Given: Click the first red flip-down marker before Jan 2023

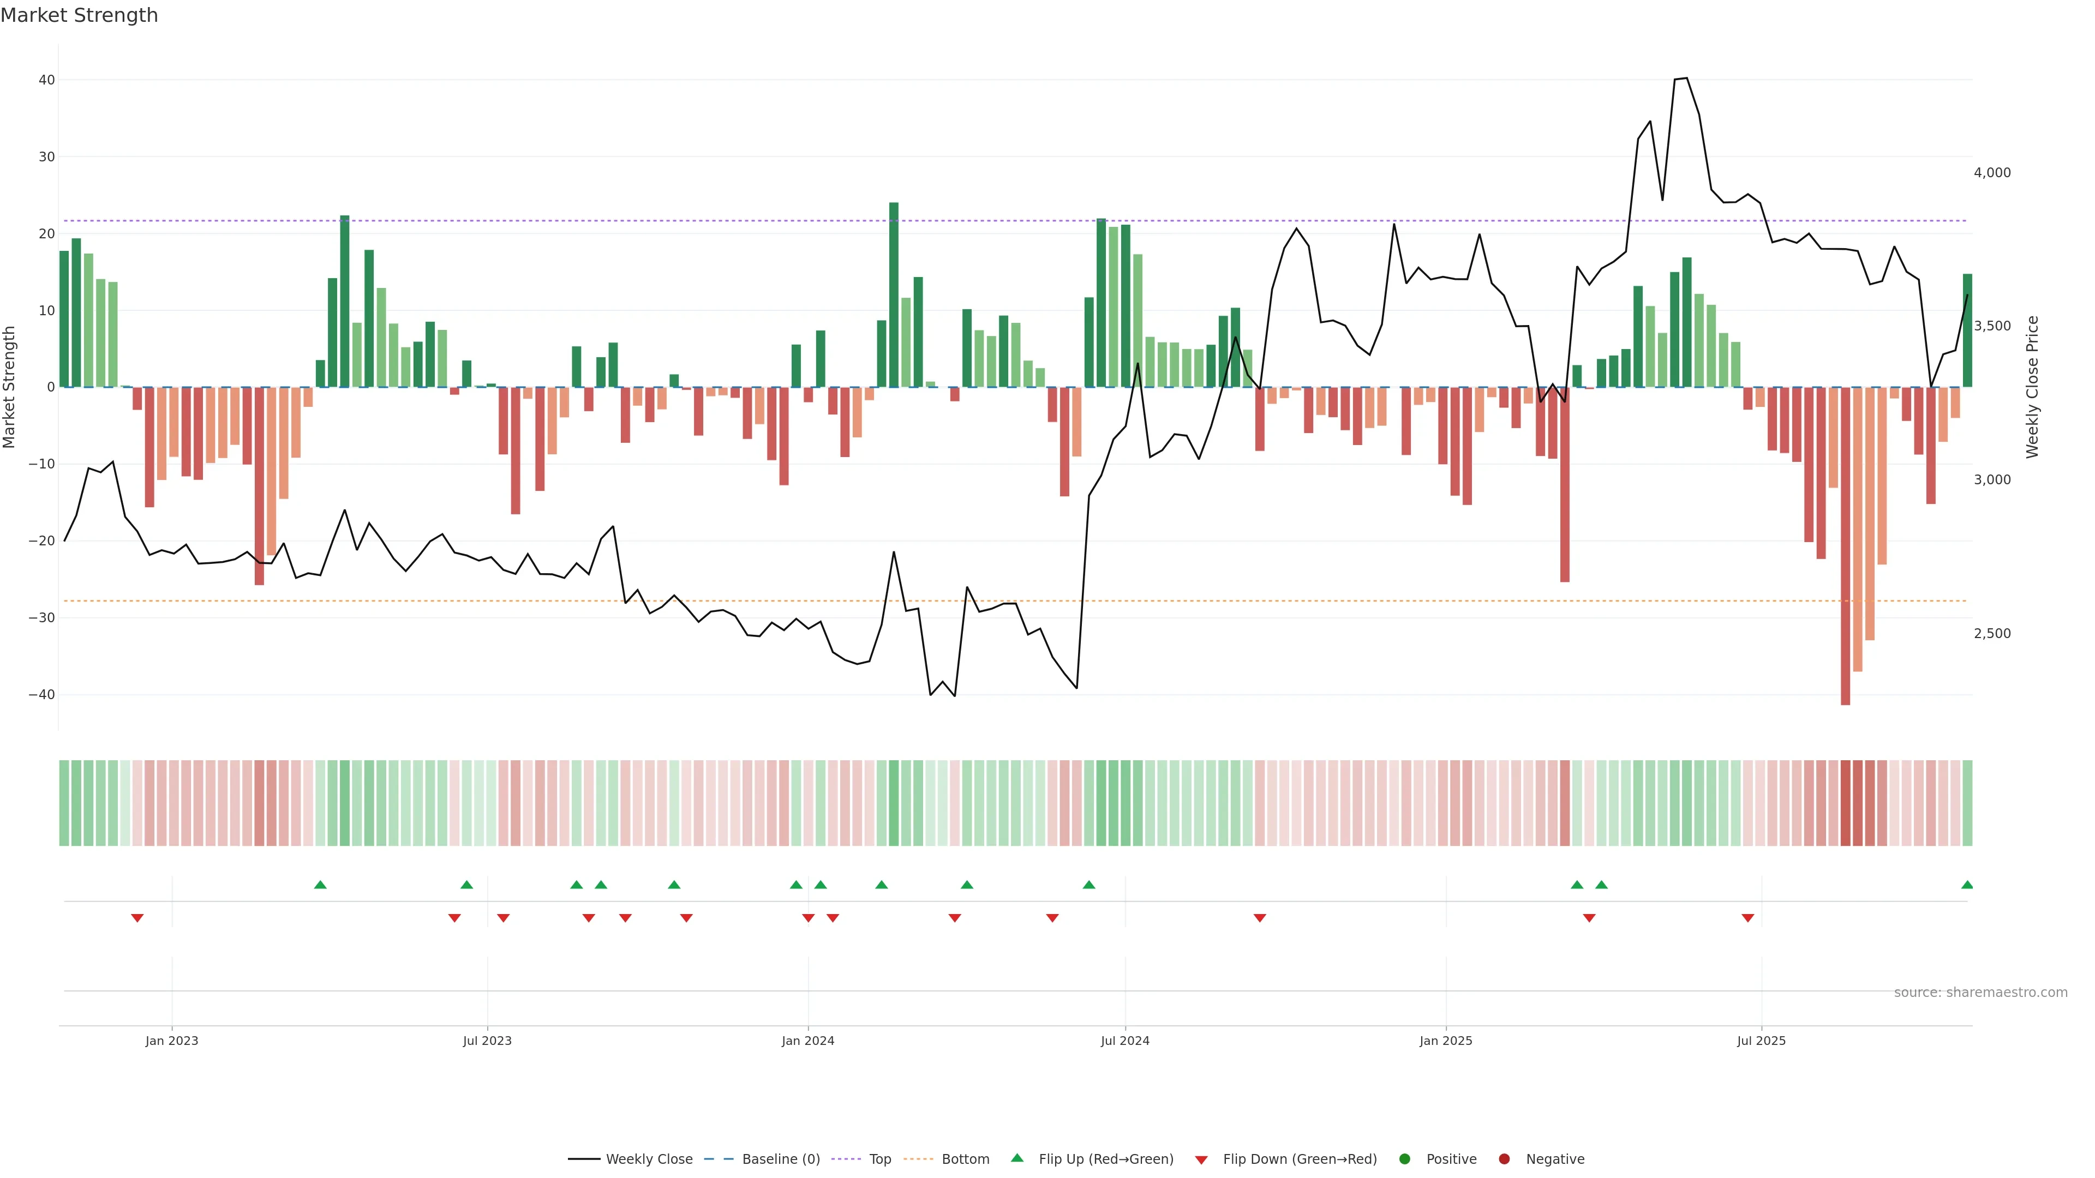Looking at the screenshot, I should click(x=137, y=918).
